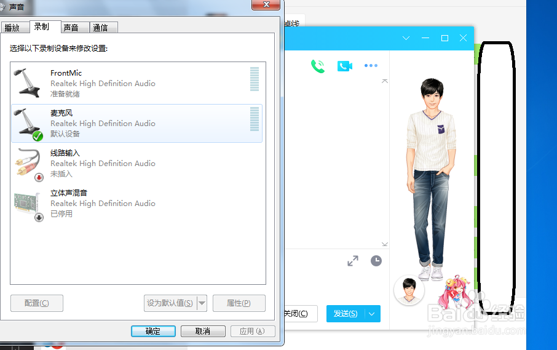
Task: Collapse chat area using the top arrow
Action: point(385,81)
